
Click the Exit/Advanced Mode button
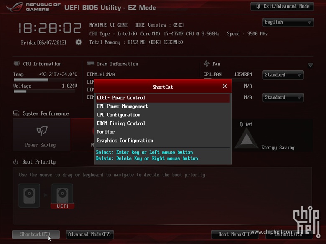click(282, 6)
